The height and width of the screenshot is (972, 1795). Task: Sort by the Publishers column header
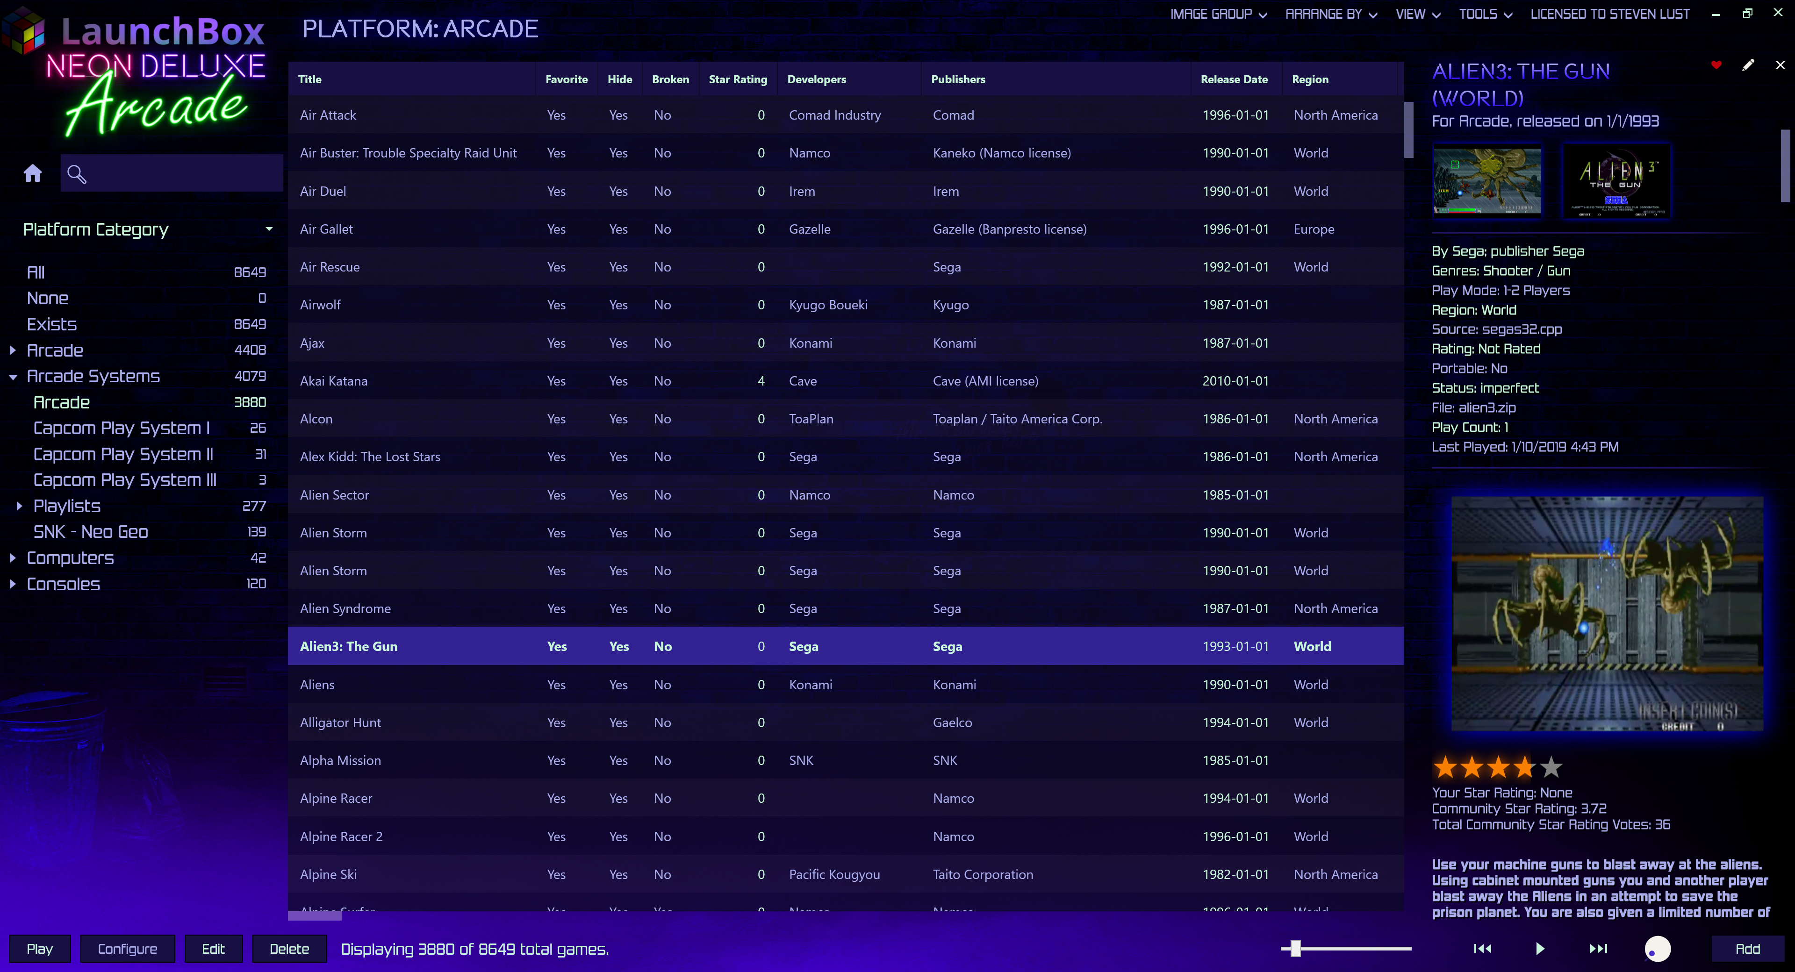pyautogui.click(x=1055, y=79)
